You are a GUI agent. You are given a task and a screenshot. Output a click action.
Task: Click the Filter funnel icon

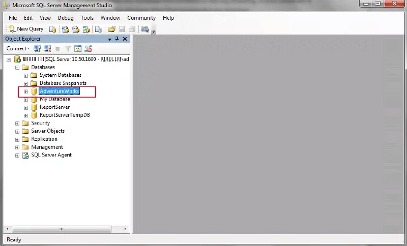(68, 48)
